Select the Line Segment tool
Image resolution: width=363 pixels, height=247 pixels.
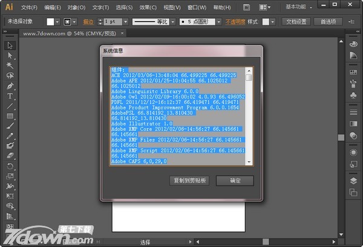tap(10, 106)
